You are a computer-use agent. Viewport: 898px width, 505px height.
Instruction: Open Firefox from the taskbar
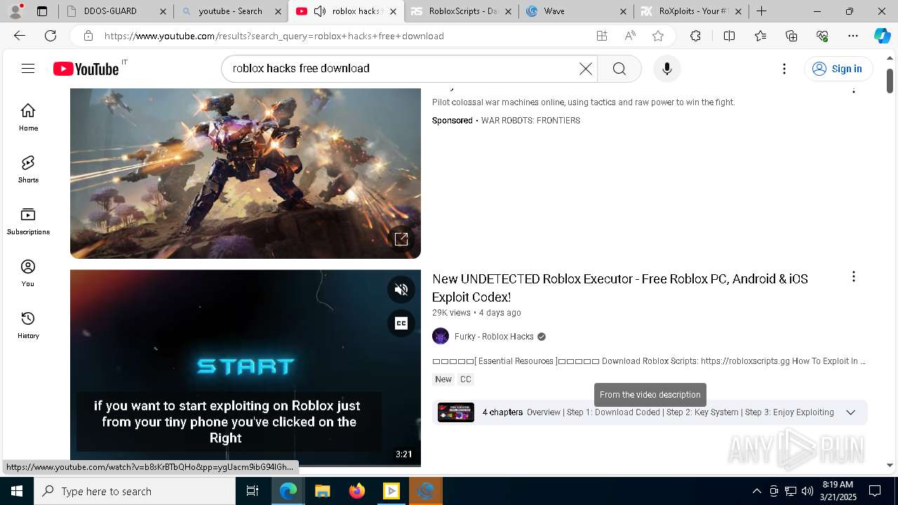tap(356, 491)
